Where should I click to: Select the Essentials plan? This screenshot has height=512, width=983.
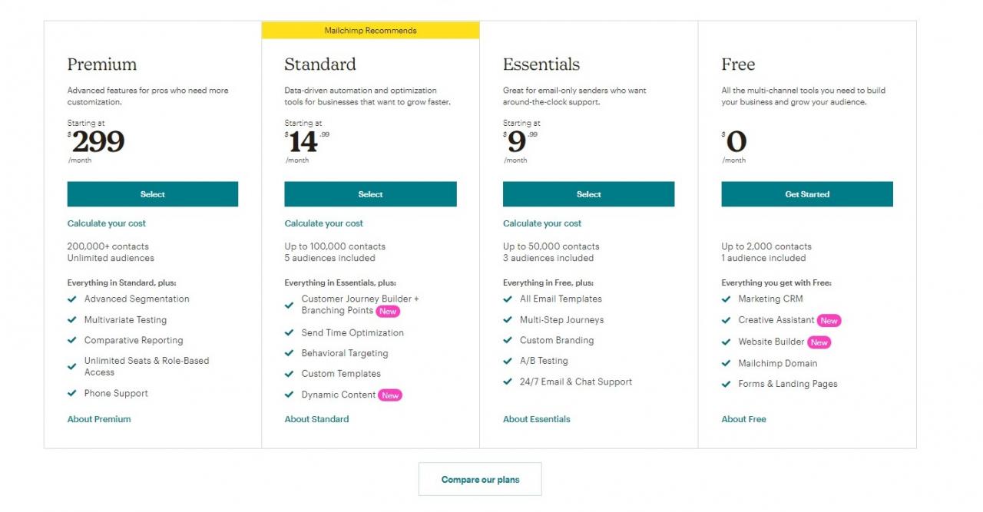(x=588, y=194)
